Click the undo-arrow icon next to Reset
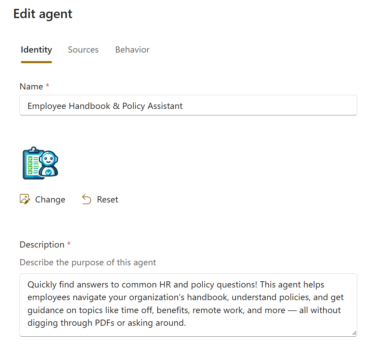Screen dimensions: 387x351 coord(86,199)
